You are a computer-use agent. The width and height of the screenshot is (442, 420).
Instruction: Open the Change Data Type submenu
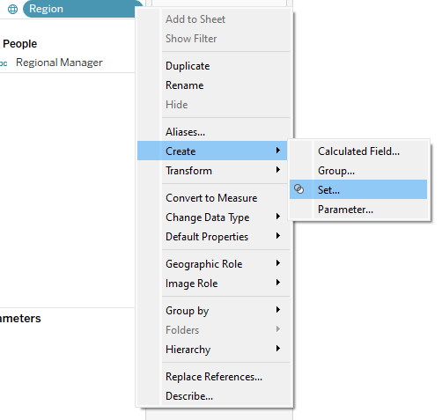click(212, 217)
